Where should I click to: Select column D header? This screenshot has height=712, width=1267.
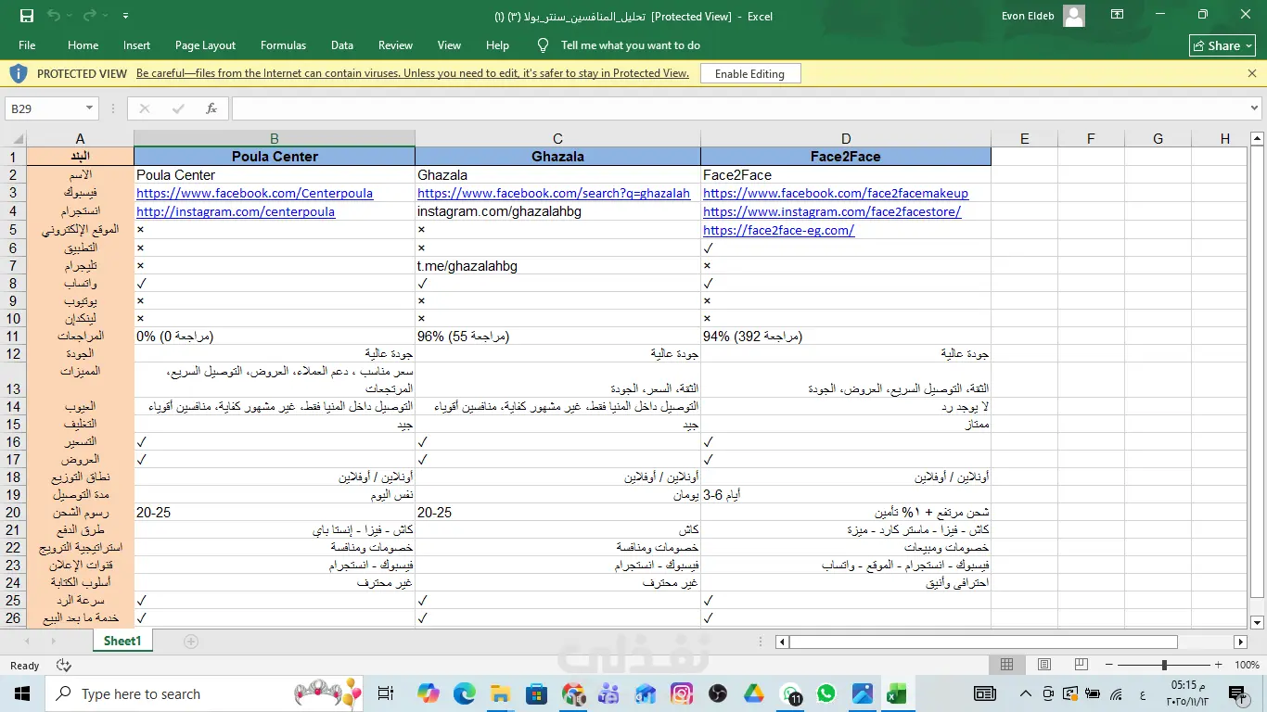pyautogui.click(x=845, y=139)
